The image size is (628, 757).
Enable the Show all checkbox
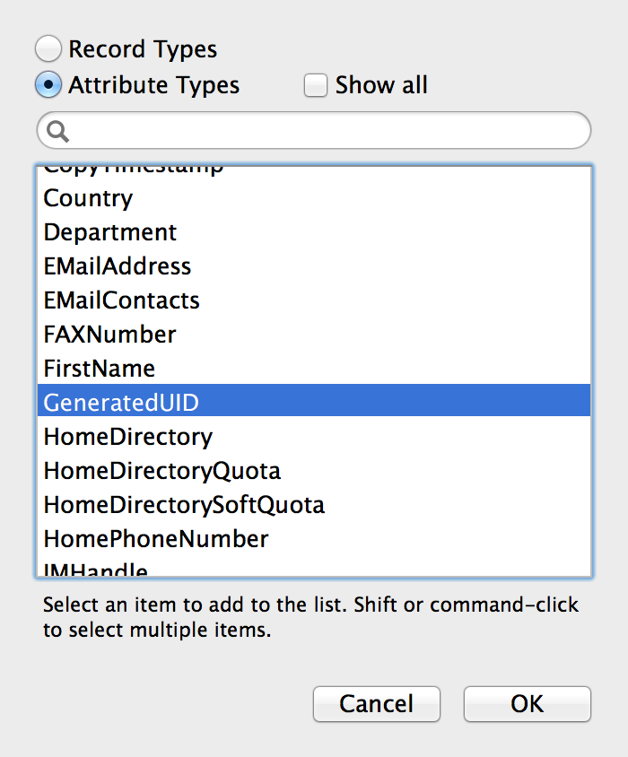(316, 85)
